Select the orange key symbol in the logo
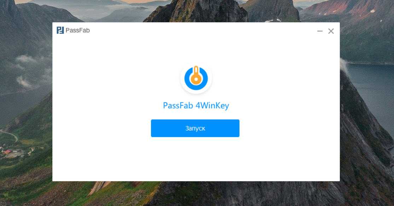Screen dimensions: 394x206 click(196, 75)
